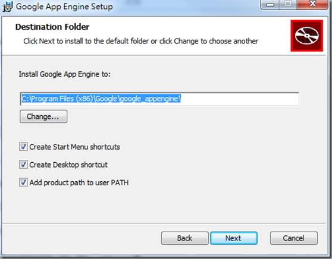The width and height of the screenshot is (332, 259).
Task: Minimize the setup window
Action: click(270, 5)
